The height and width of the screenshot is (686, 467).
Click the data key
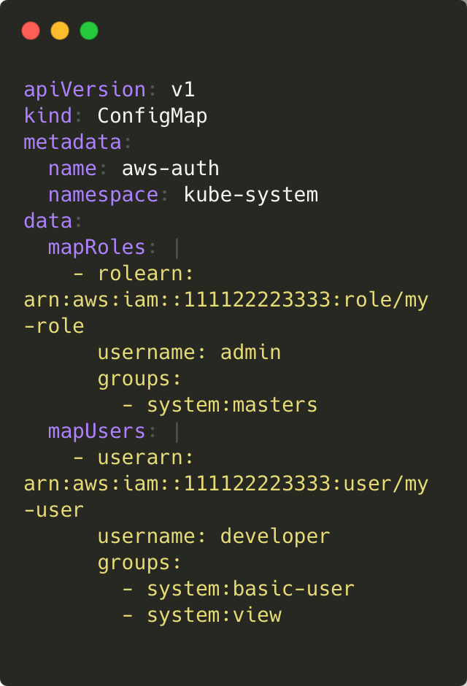pyautogui.click(x=48, y=221)
